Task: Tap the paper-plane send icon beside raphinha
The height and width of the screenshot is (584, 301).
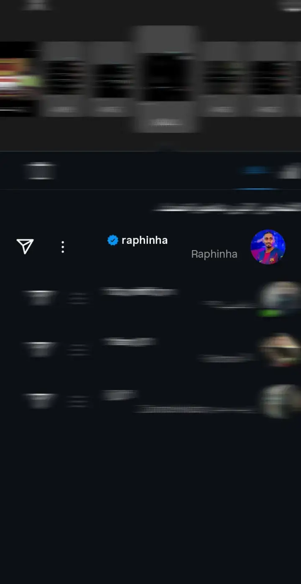Action: [x=25, y=246]
